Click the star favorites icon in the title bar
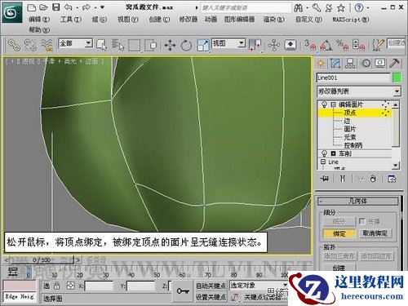This screenshot has height=306, width=408. coord(341,8)
